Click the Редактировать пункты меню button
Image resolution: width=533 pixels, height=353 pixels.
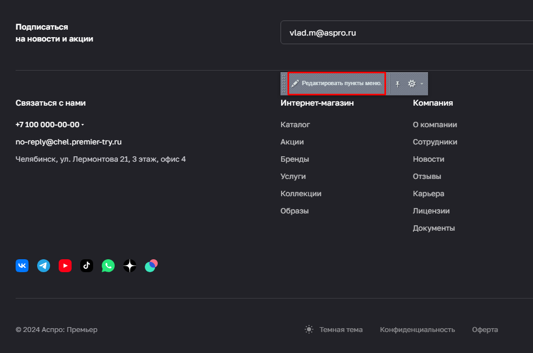click(336, 84)
